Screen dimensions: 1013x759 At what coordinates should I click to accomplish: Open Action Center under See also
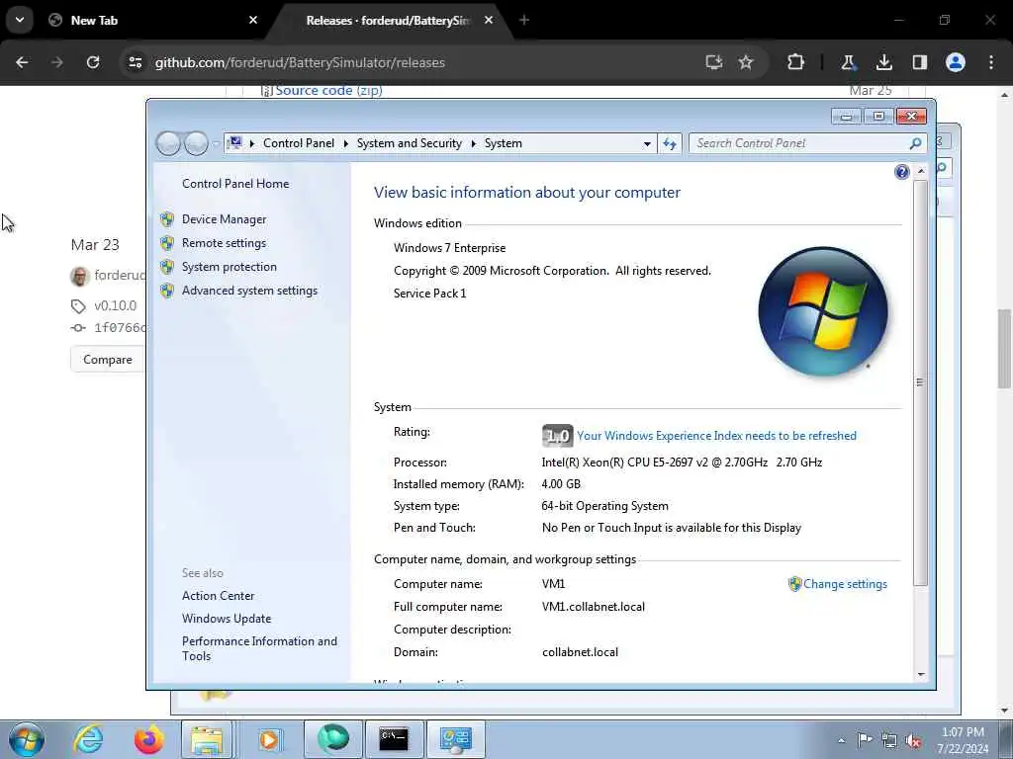(218, 596)
